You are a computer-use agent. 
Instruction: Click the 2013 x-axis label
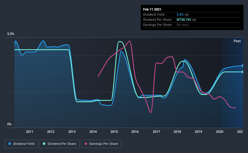click(72, 132)
